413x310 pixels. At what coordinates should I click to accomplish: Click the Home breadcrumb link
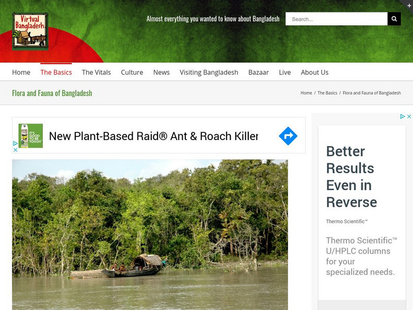point(306,93)
